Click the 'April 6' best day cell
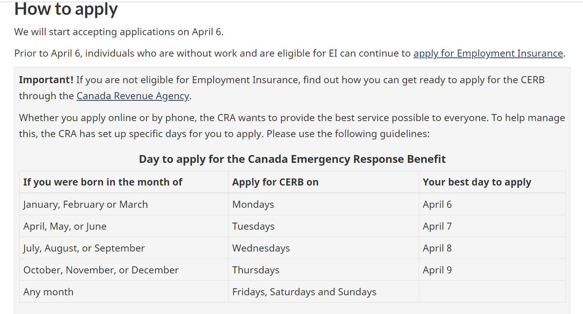583x314 pixels. [x=437, y=204]
